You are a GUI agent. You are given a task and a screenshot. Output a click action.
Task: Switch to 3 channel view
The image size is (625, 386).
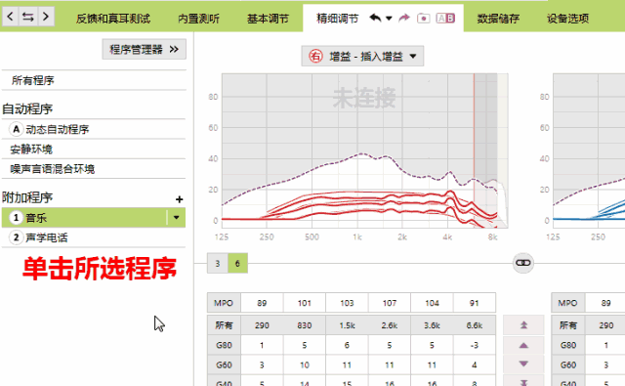pos(217,263)
